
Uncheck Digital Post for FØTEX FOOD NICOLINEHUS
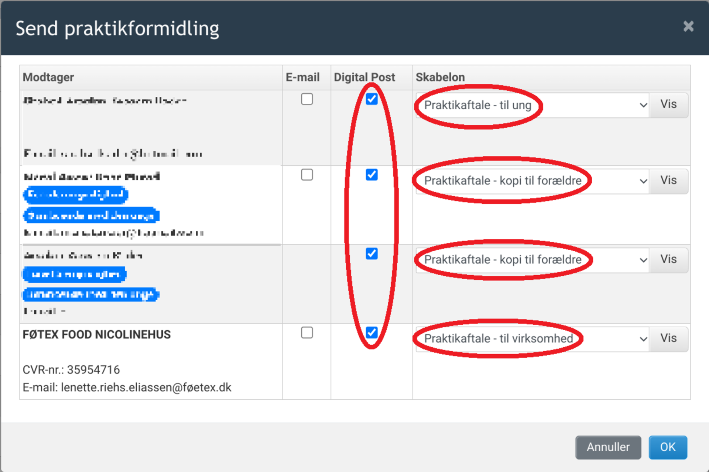pos(371,333)
